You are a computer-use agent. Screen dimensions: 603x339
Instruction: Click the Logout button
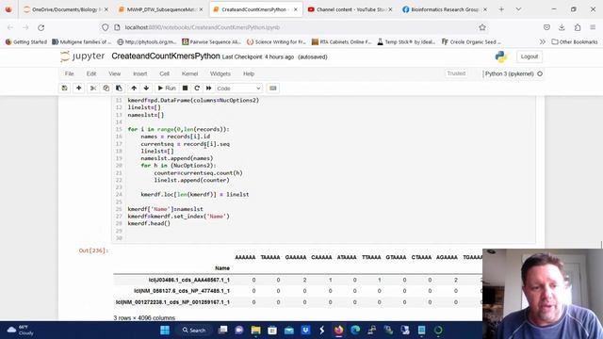[x=530, y=56]
